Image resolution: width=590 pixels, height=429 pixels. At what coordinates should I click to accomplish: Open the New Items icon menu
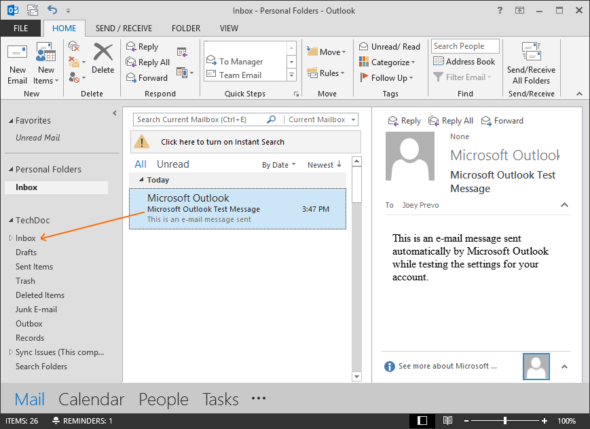[46, 53]
